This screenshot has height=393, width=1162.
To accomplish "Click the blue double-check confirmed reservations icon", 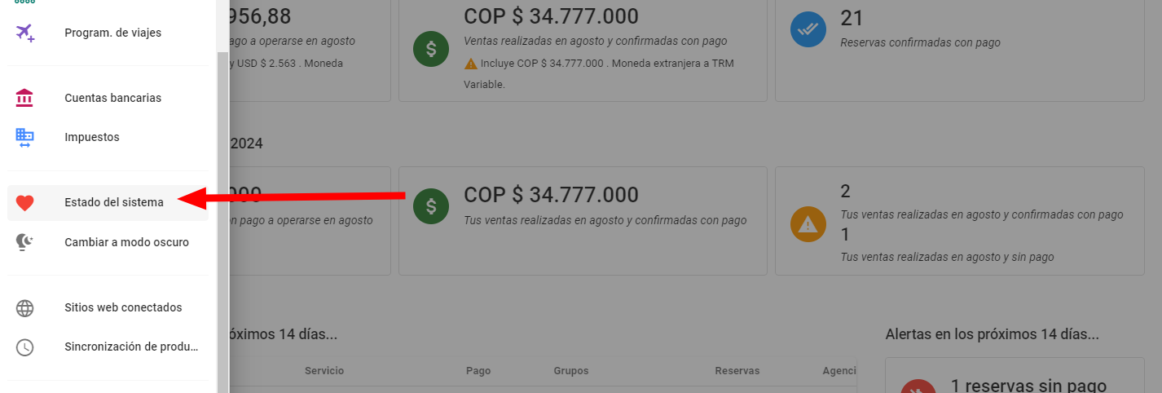I will point(808,29).
